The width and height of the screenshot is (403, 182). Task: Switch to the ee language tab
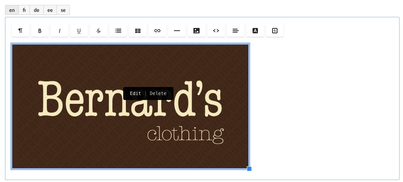50,10
